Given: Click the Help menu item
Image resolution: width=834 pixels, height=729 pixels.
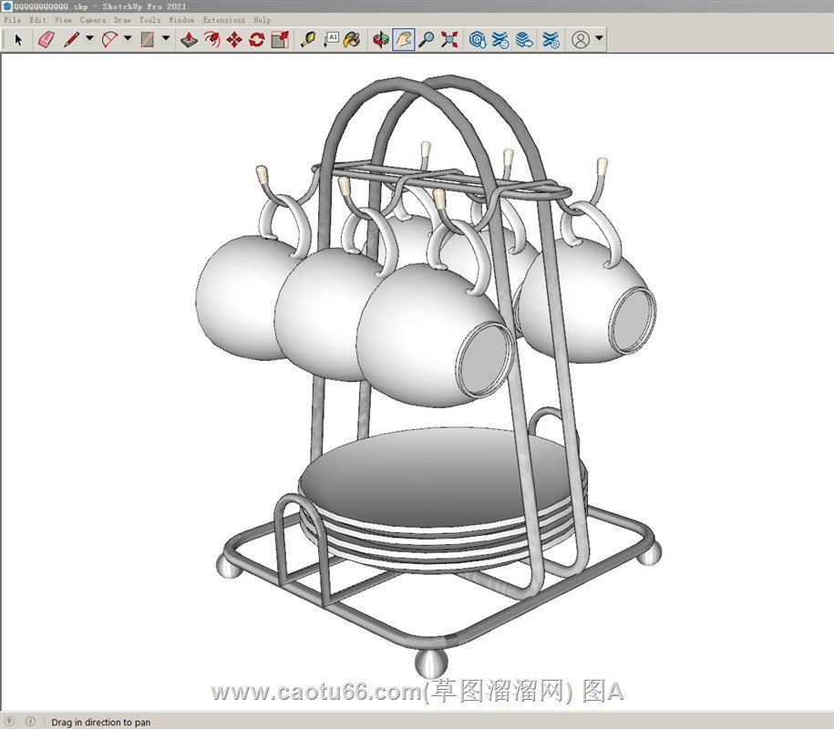Looking at the screenshot, I should (x=262, y=19).
